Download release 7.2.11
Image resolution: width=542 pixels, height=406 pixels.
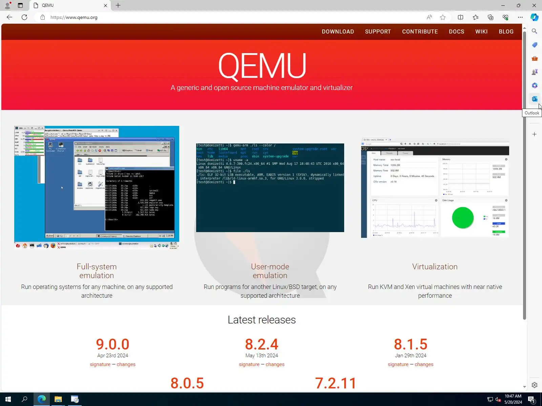(x=336, y=383)
